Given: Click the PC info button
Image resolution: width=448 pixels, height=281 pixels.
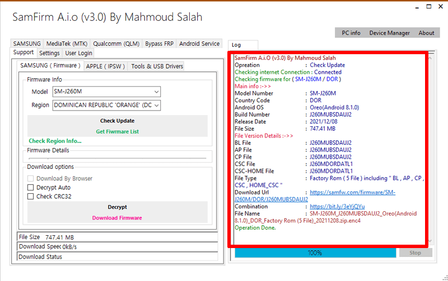Looking at the screenshot, I should (x=351, y=33).
